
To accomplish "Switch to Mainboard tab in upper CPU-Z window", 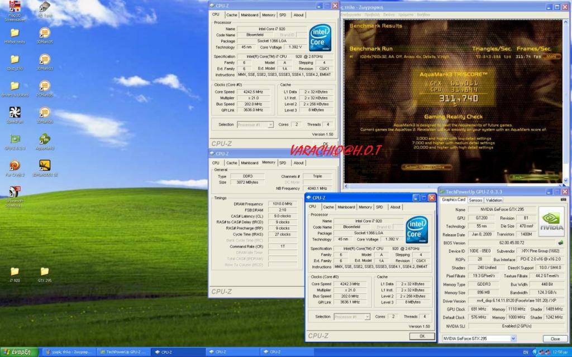I will tap(250, 15).
